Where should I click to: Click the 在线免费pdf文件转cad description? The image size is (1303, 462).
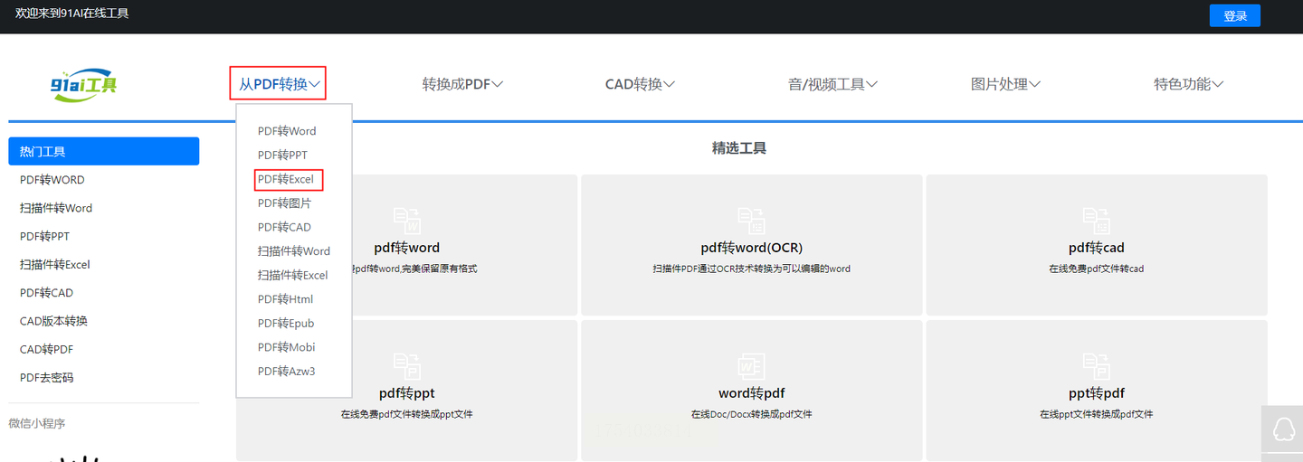tap(1096, 269)
